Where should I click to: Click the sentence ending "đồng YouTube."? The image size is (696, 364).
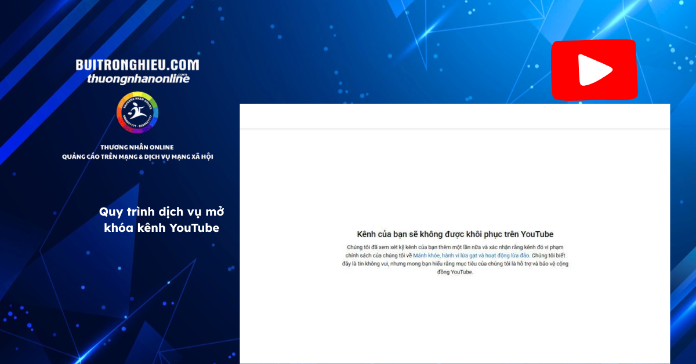click(456, 263)
